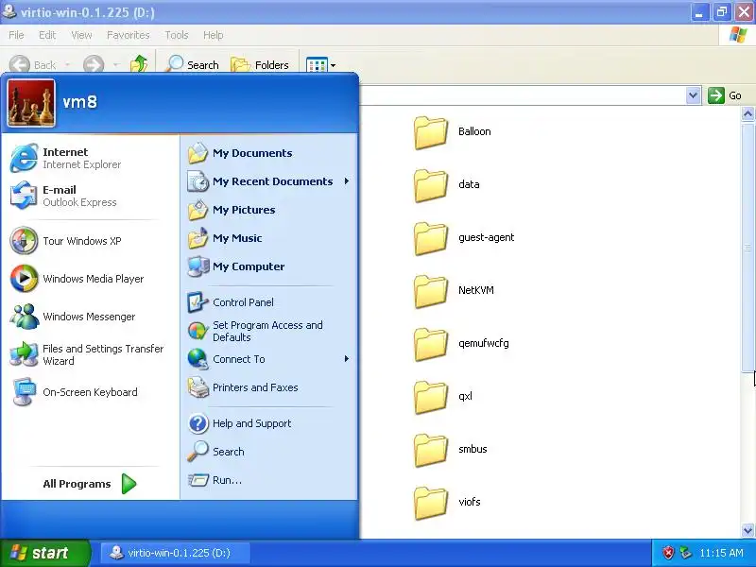Toggle the Folders pane button

260,64
